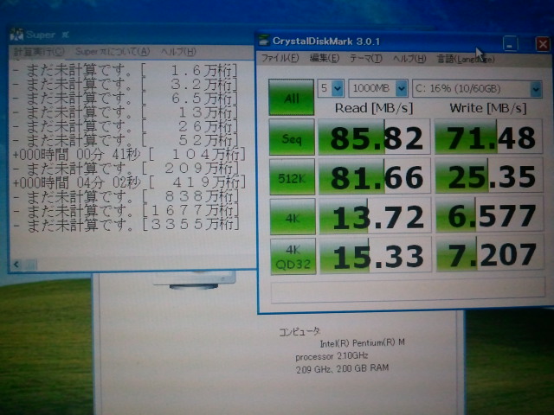Click the Read [MB/s] column header
Viewport: 554px width, 415px height.
point(374,108)
